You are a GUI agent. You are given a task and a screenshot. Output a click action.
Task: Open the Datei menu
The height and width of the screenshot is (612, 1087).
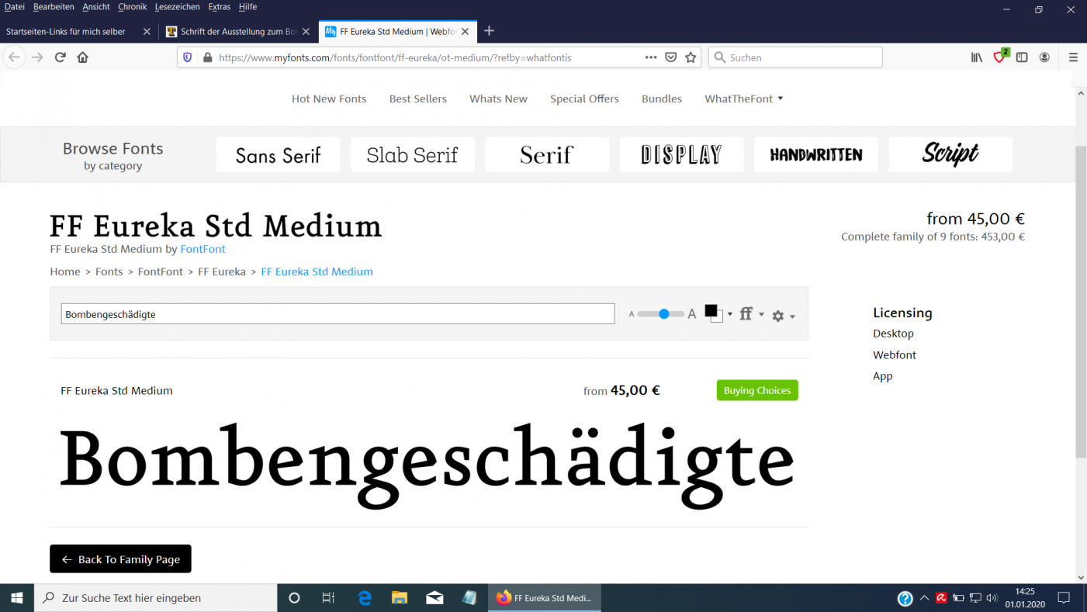pos(15,7)
